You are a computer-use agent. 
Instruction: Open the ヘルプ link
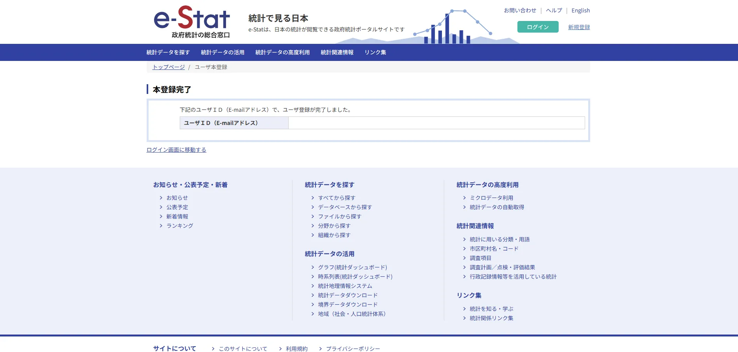point(554,10)
